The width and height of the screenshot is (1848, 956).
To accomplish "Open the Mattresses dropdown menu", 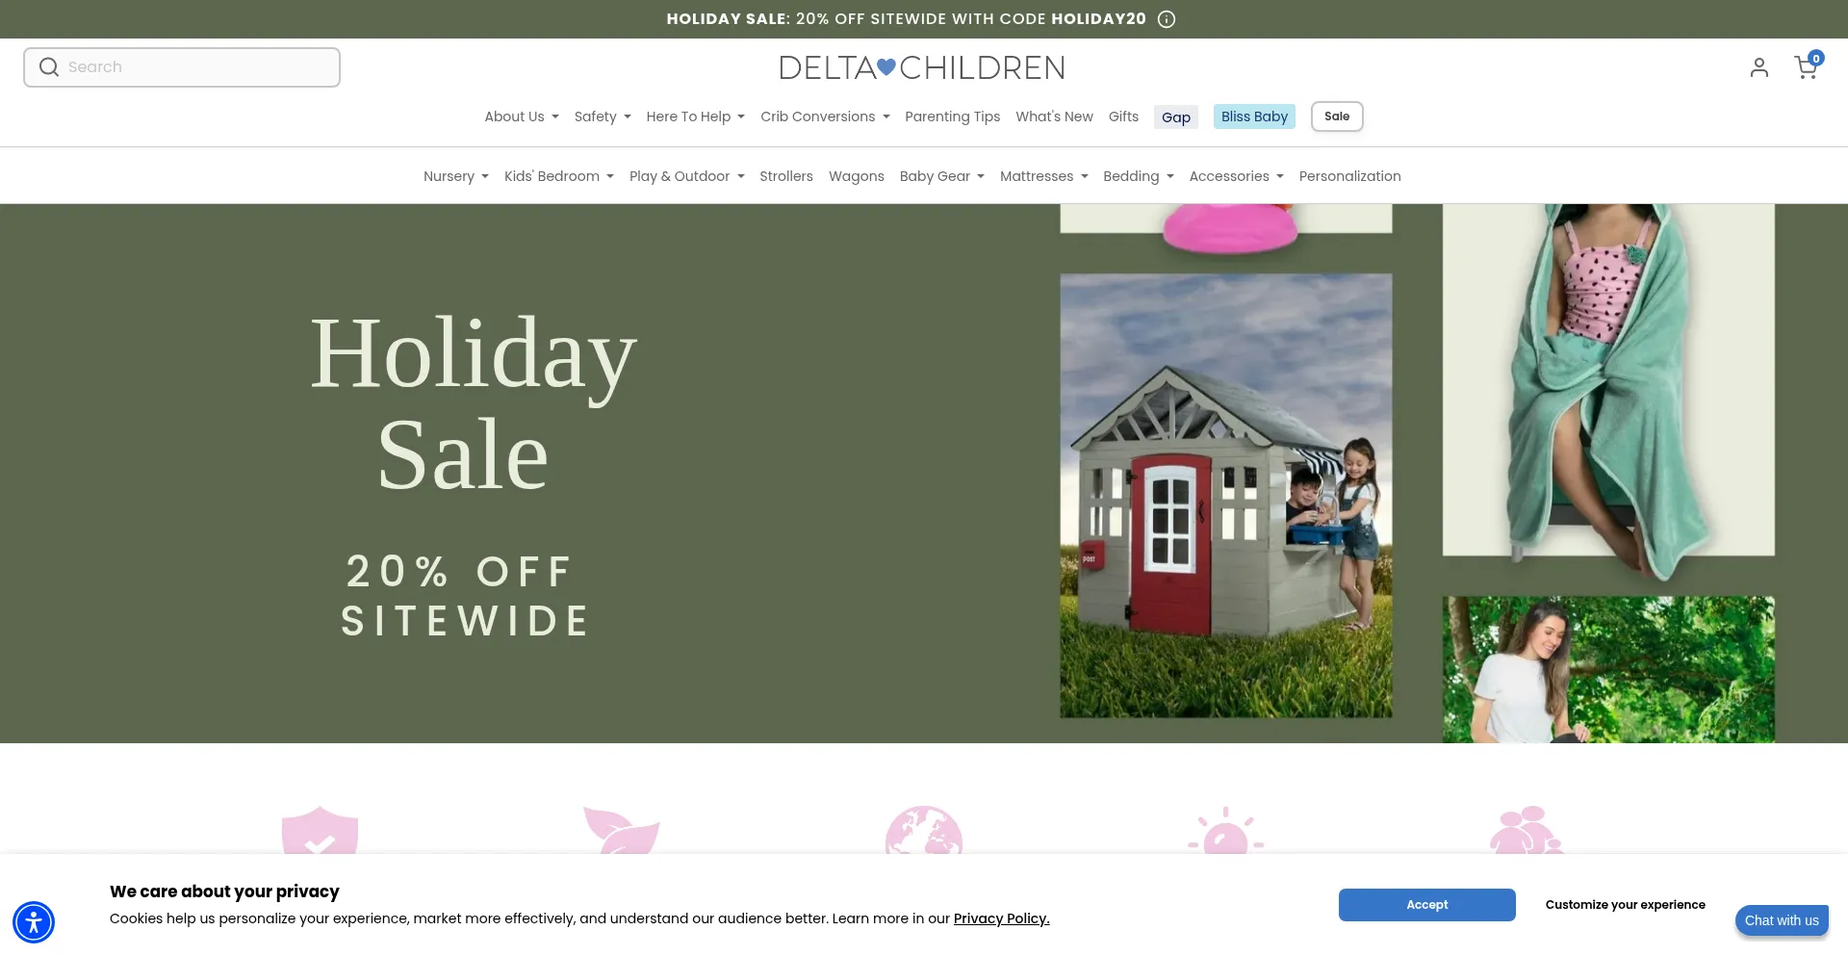I will pyautogui.click(x=1044, y=176).
